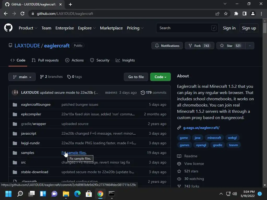267x200 pixels.
Task: Focus the GitHub Search field
Action: tap(187, 28)
